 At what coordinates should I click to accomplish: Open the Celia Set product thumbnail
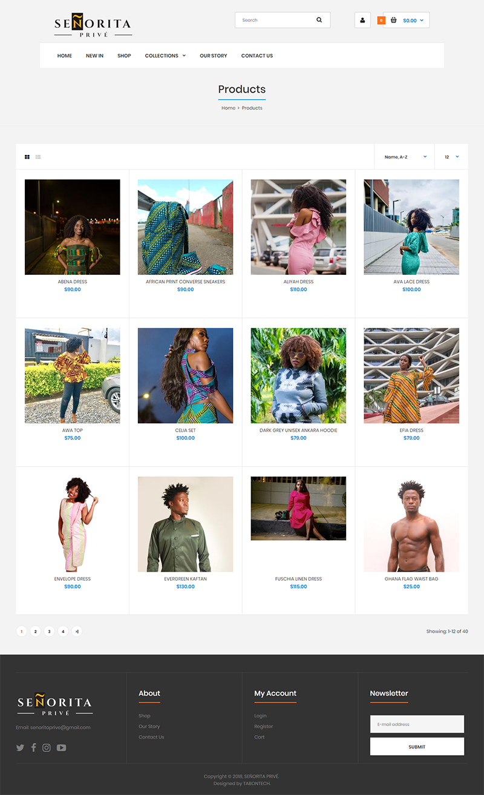pyautogui.click(x=185, y=375)
